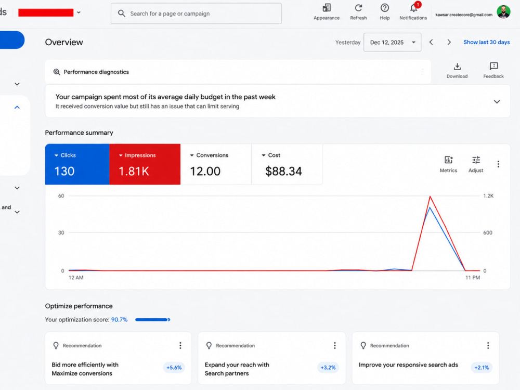This screenshot has height=390, width=520.
Task: Open Notifications bell icon
Action: pyautogui.click(x=413, y=8)
